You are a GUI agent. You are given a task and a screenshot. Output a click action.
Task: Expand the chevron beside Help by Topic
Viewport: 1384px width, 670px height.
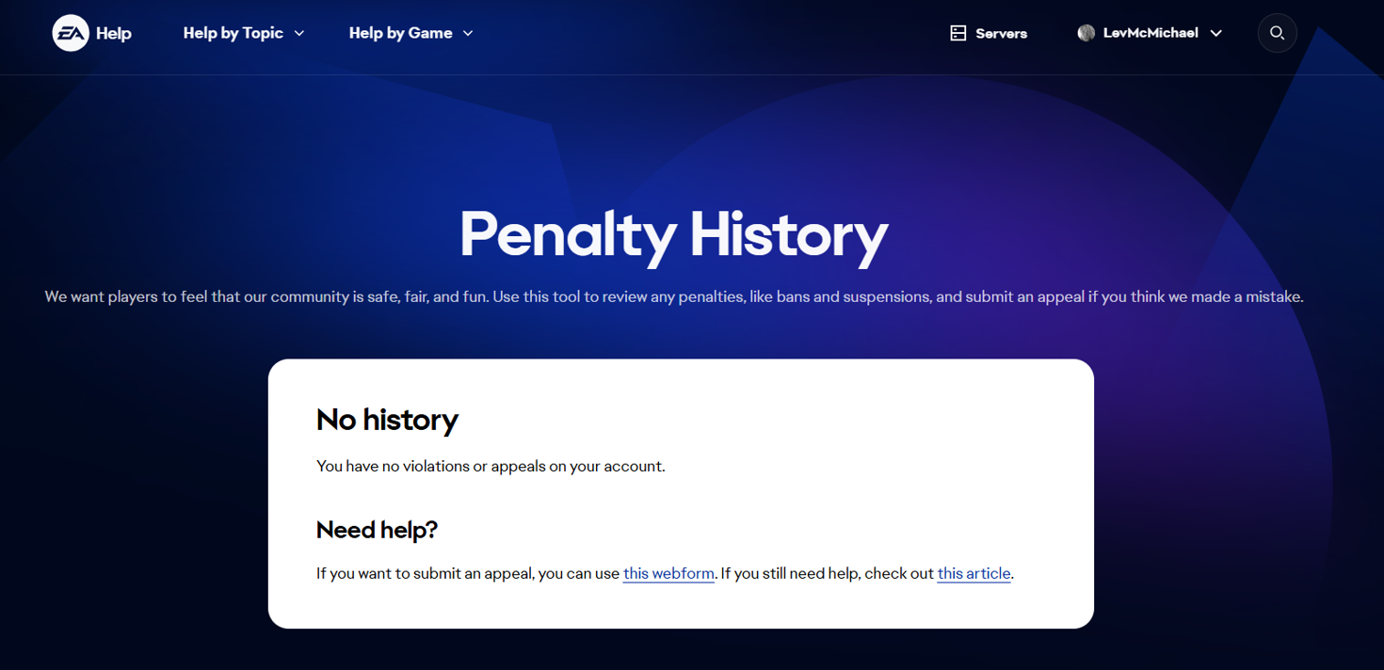point(299,33)
